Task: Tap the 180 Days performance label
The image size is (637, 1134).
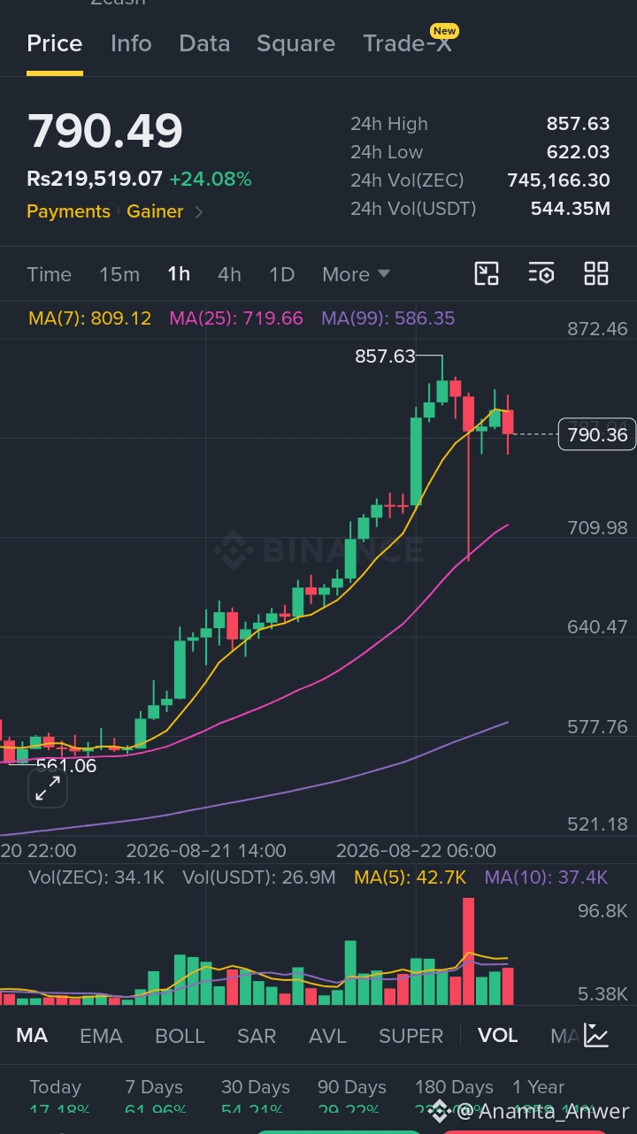Action: click(x=454, y=1087)
